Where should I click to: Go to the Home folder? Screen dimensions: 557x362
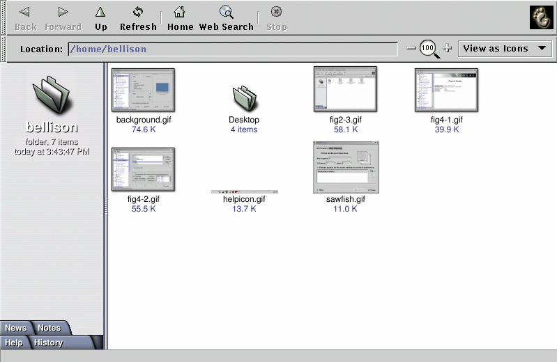coord(180,18)
